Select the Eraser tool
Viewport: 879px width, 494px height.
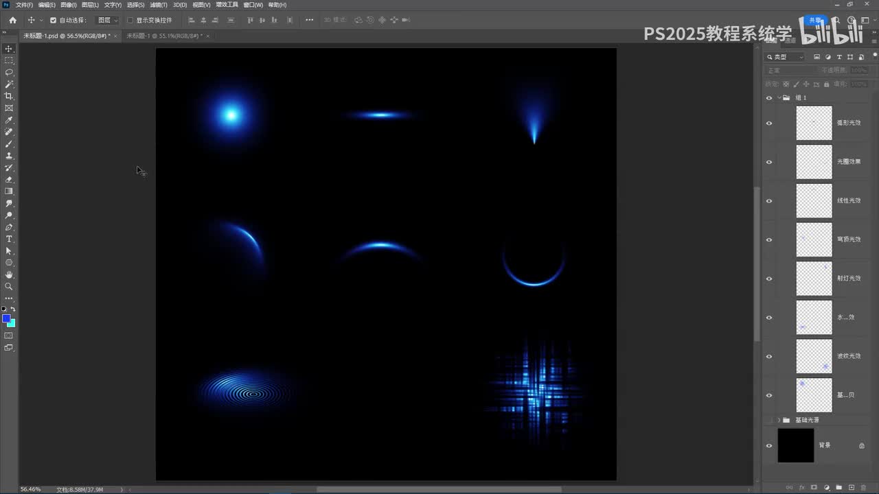tap(9, 179)
